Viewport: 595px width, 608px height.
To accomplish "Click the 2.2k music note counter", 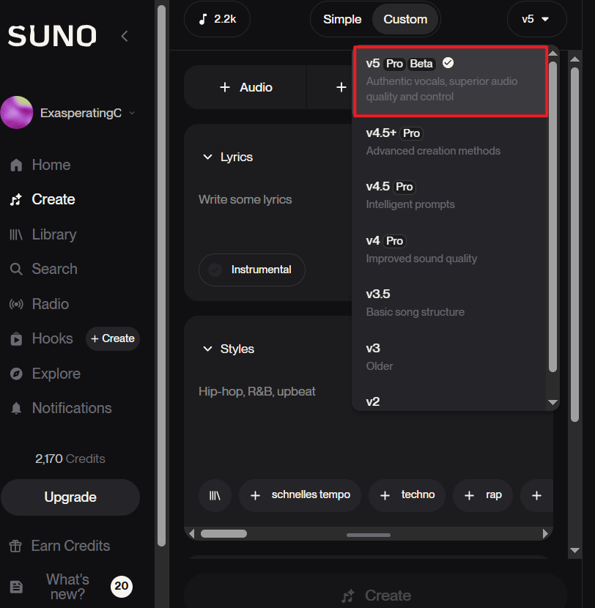I will tap(217, 19).
